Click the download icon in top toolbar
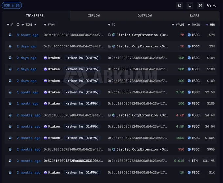The image size is (223, 183). click(214, 6)
